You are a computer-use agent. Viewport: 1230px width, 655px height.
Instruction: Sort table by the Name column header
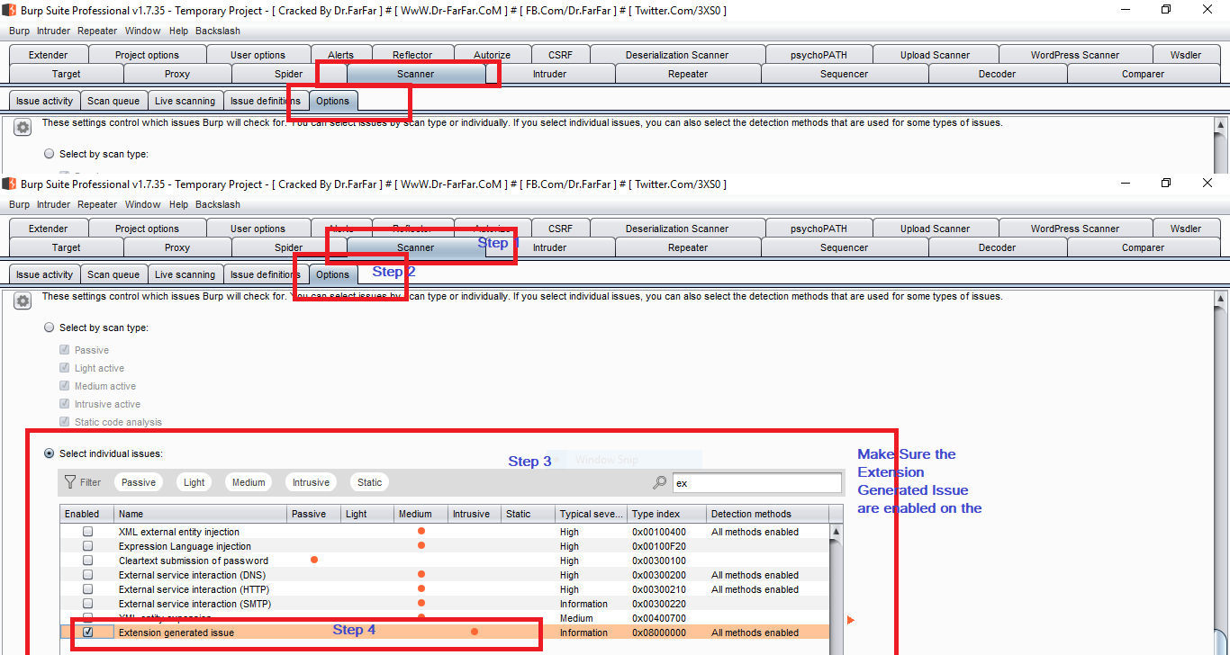[x=202, y=514]
